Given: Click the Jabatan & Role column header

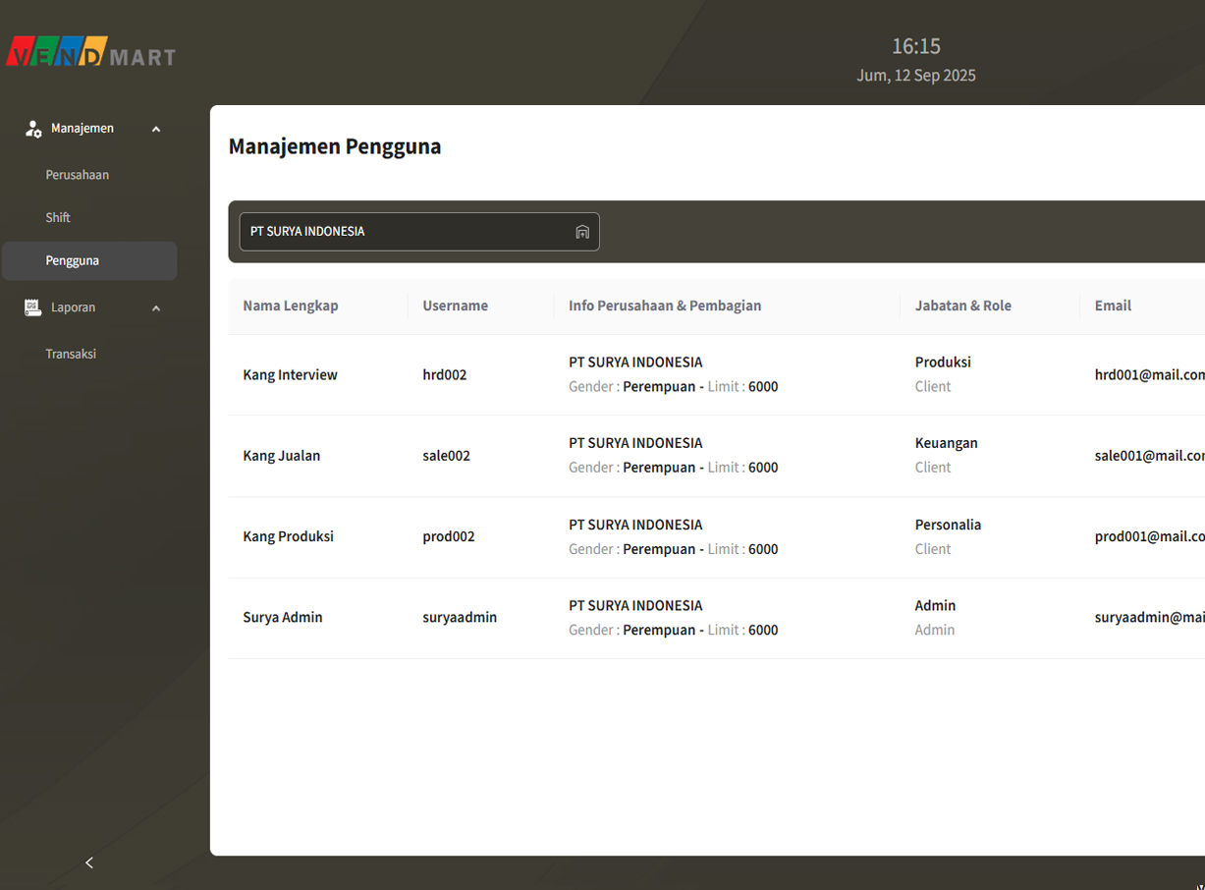Looking at the screenshot, I should (x=962, y=306).
